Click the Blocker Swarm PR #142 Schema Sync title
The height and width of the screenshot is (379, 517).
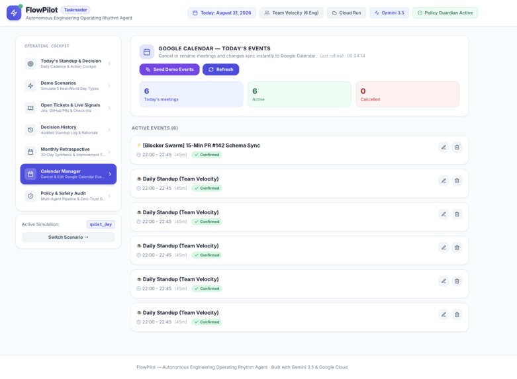click(x=201, y=146)
